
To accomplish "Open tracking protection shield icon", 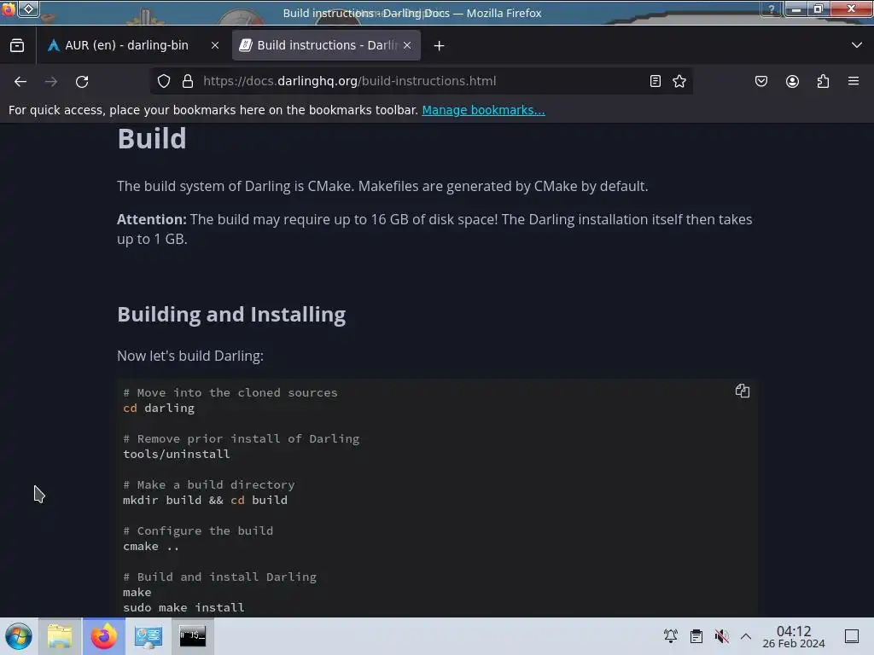I will 164,81.
